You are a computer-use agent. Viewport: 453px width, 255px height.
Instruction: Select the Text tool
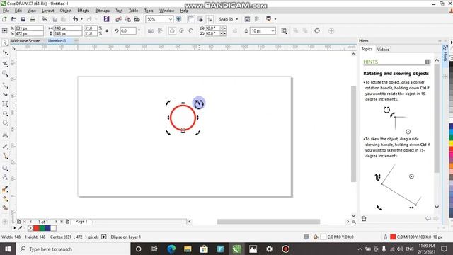[x=5, y=135]
